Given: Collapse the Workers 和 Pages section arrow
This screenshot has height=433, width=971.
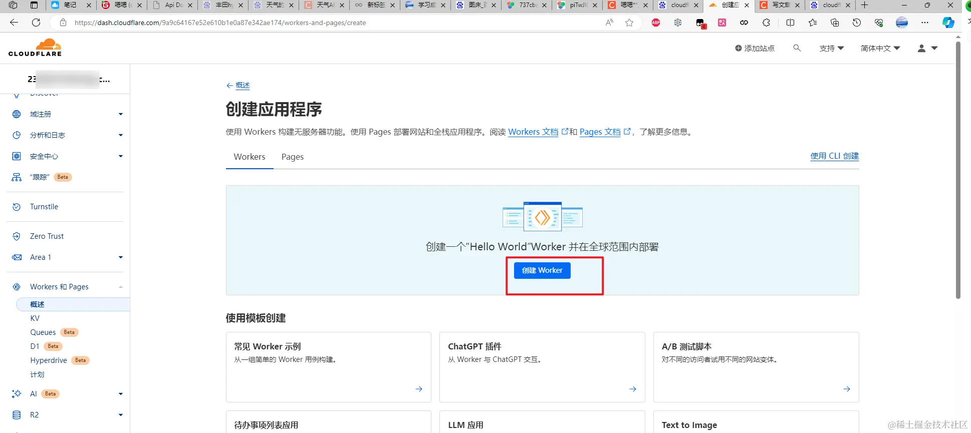Looking at the screenshot, I should (x=121, y=287).
